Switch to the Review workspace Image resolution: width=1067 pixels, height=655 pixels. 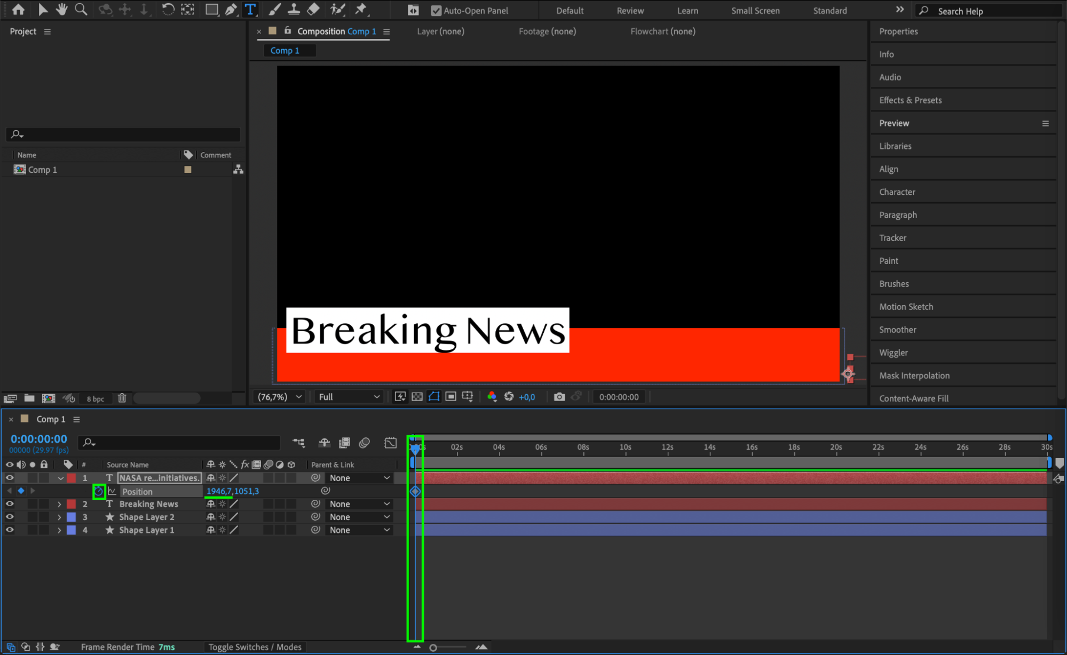[630, 11]
